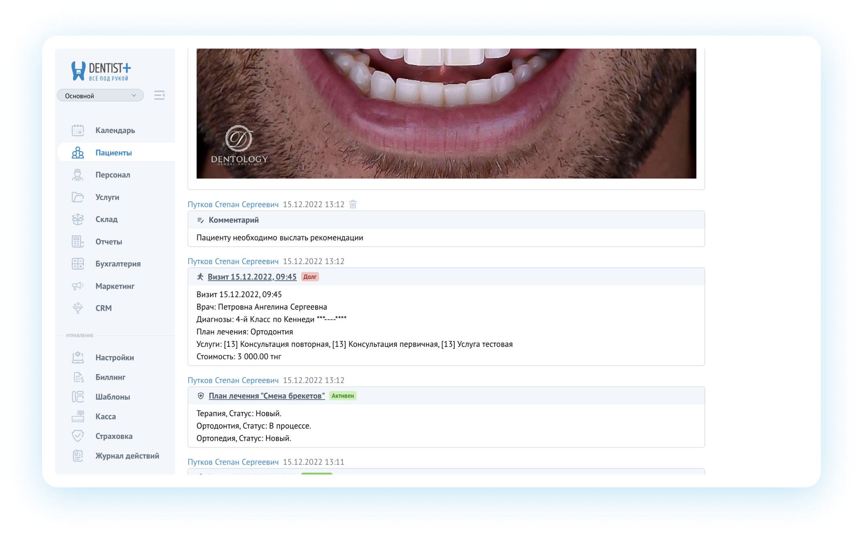Click the comment icon on Комментарий header
Viewport: 863px width, 536px height.
point(200,220)
